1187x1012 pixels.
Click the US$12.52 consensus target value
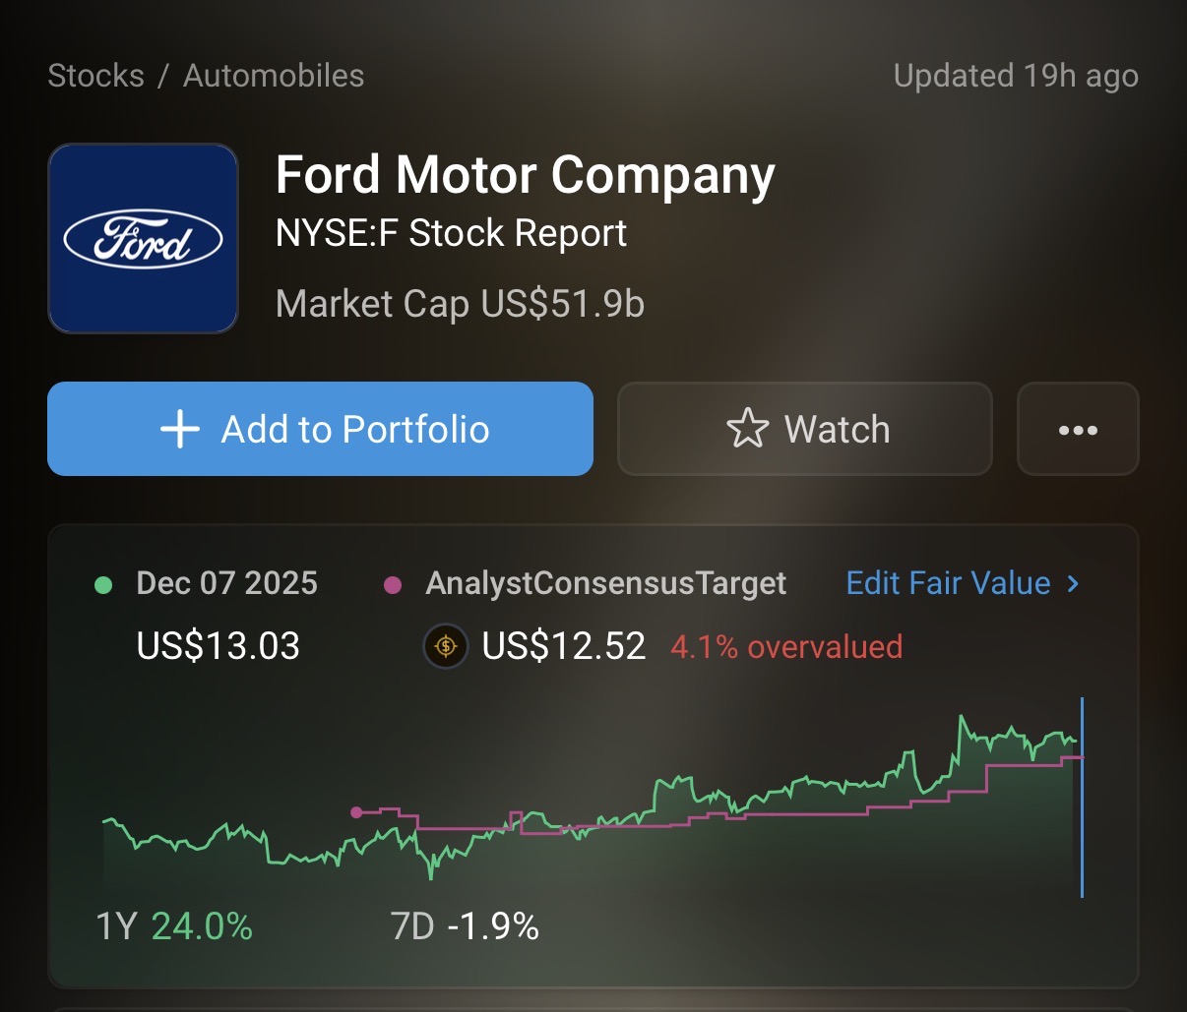tap(564, 646)
